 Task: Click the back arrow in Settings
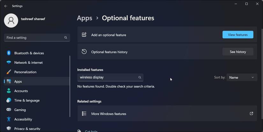[x=6, y=6]
